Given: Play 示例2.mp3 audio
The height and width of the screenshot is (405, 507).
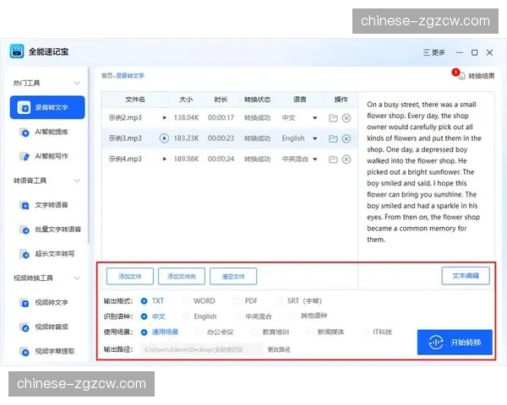Looking at the screenshot, I should coord(165,118).
